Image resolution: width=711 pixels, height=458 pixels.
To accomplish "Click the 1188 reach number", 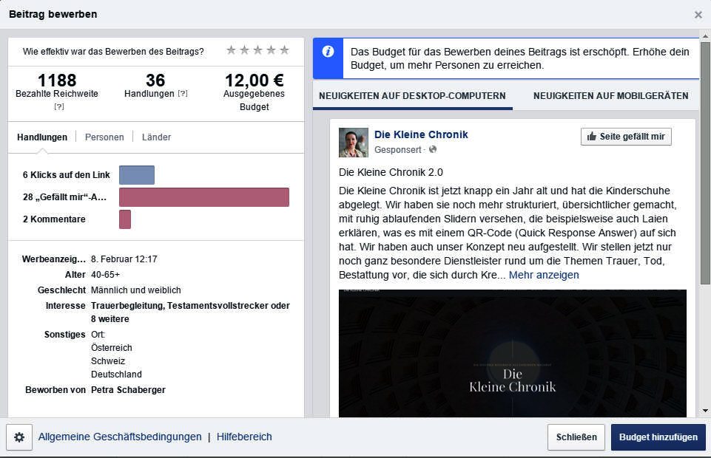I will tap(57, 80).
